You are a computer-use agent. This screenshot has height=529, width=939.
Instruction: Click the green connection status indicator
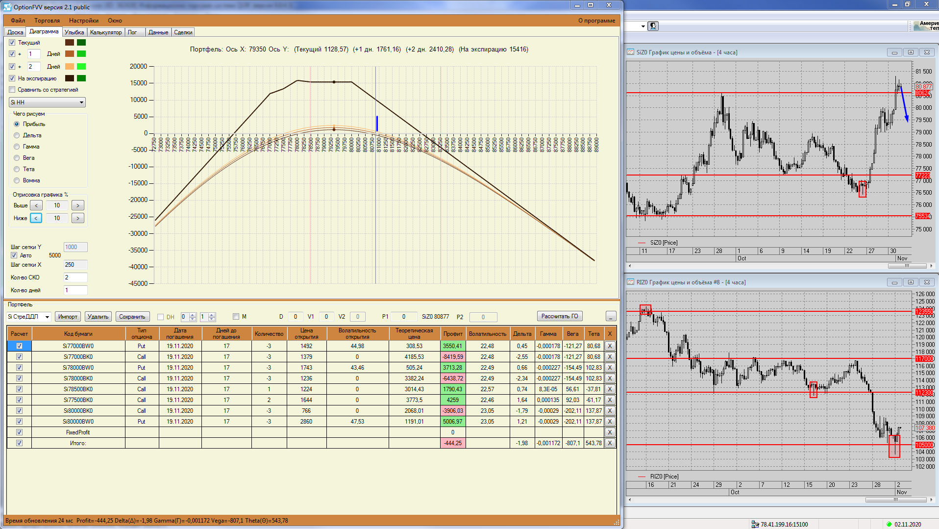889,524
